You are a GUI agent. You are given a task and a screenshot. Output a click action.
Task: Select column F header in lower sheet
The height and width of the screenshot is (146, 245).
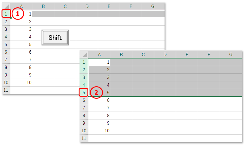209,54
